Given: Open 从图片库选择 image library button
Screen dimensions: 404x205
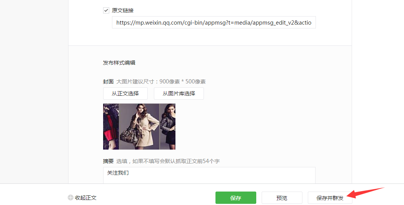Looking at the screenshot, I should click(179, 93).
